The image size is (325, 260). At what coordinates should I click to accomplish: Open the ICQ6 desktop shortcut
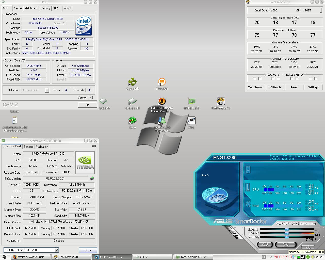click(132, 123)
